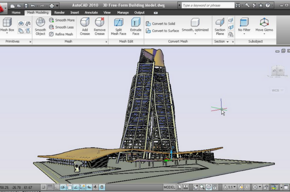Select the revolved surface mesh icon
The image size is (290, 192).
21,24
